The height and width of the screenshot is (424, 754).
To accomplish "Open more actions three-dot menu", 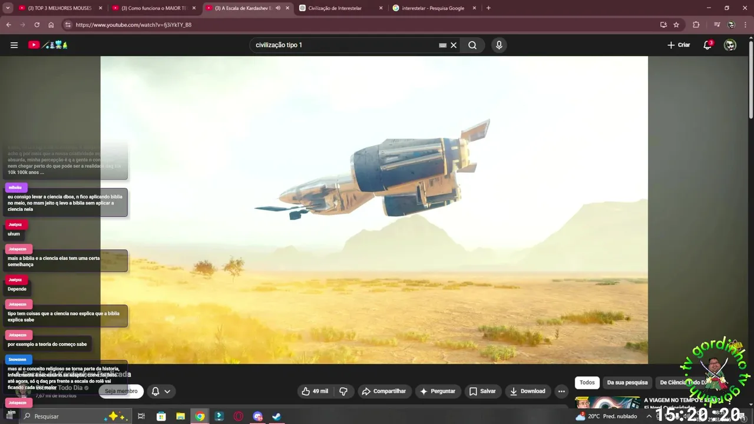I will pyautogui.click(x=561, y=391).
